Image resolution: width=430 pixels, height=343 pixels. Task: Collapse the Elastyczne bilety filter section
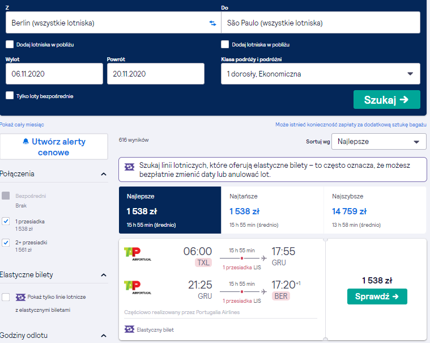click(104, 275)
